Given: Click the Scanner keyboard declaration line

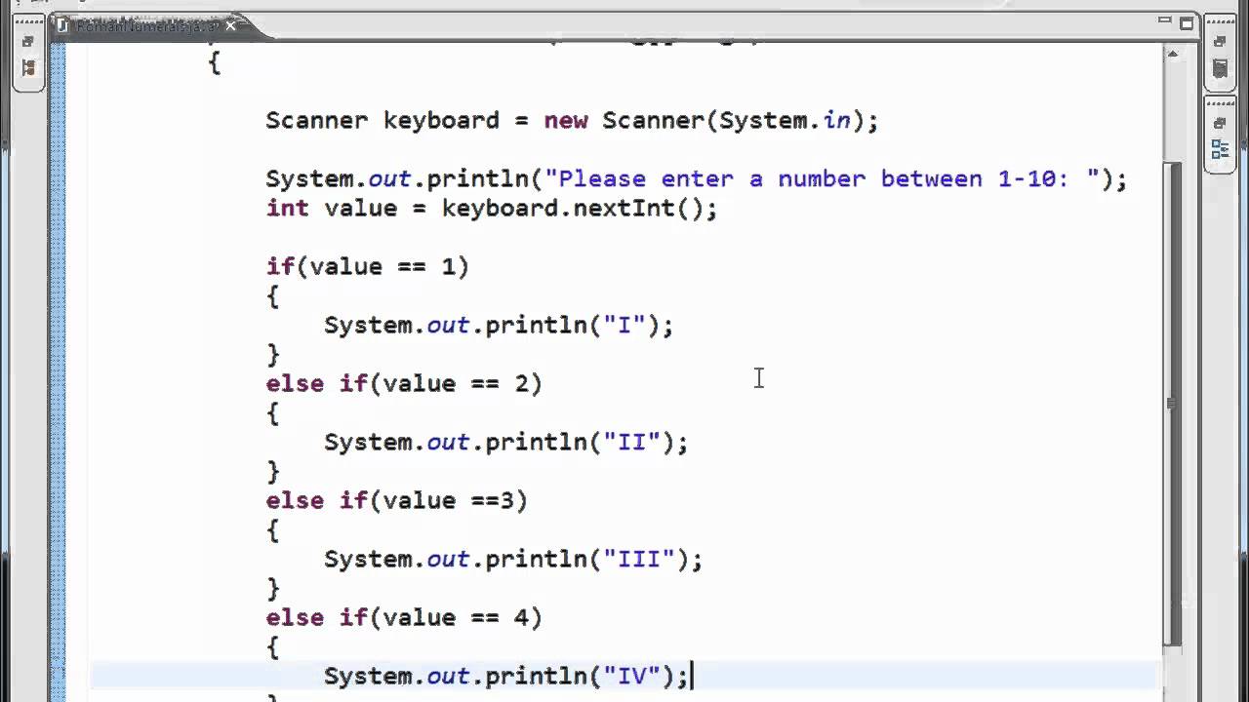Looking at the screenshot, I should (x=572, y=121).
